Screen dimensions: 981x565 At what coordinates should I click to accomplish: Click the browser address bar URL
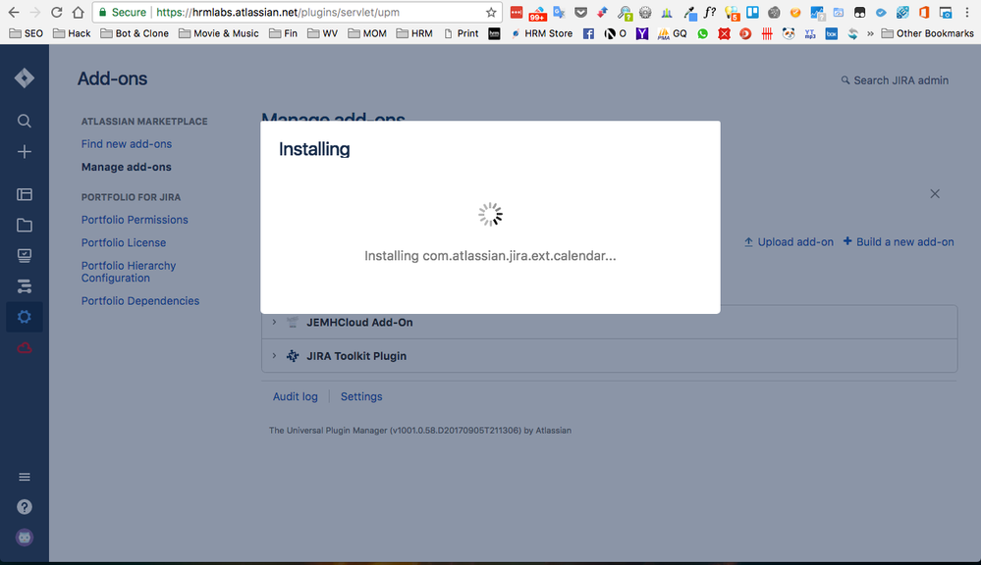coord(278,12)
